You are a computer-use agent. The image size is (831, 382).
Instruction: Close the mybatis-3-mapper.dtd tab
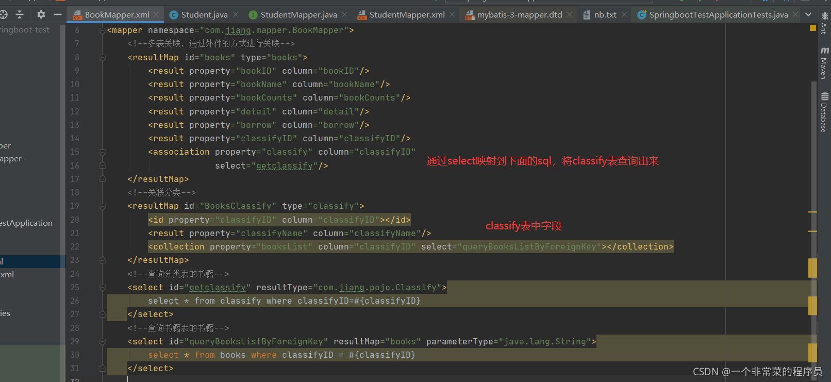(x=570, y=15)
